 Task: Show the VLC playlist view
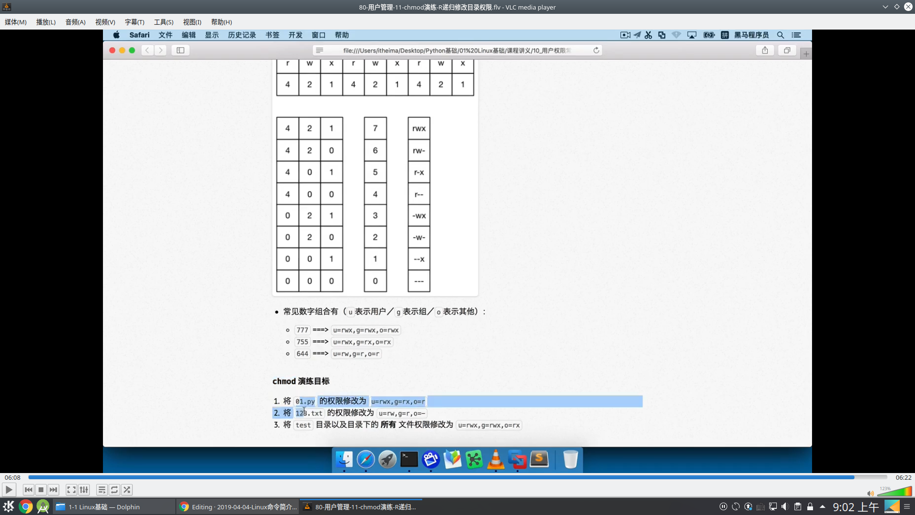point(102,490)
